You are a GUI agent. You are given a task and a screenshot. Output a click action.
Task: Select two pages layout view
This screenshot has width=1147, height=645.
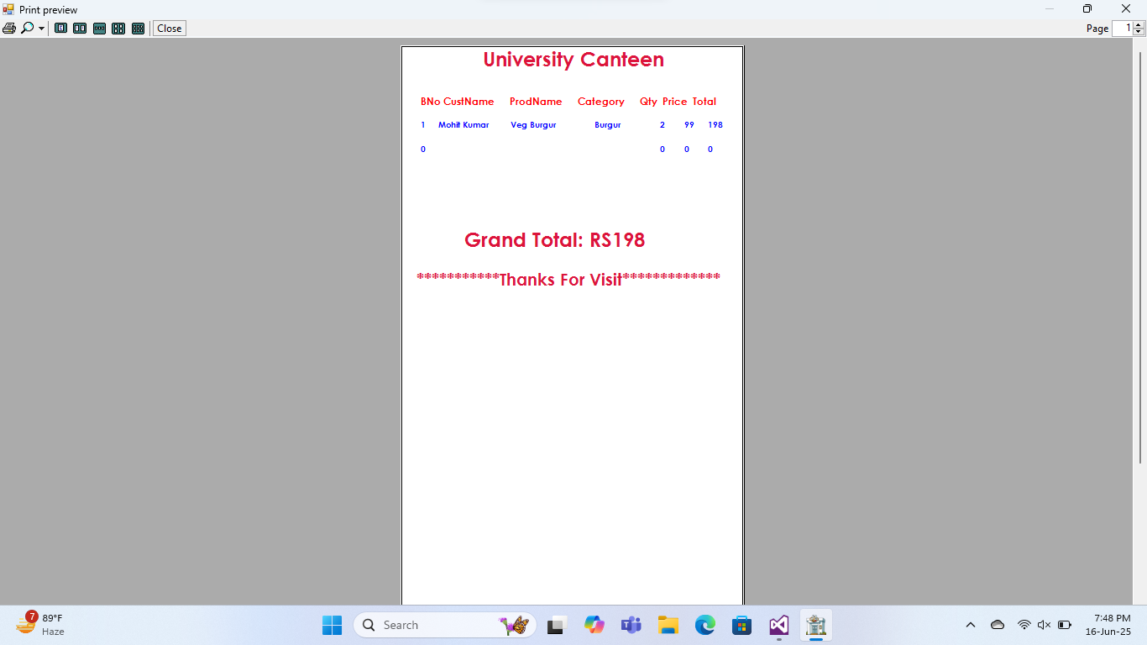click(80, 29)
